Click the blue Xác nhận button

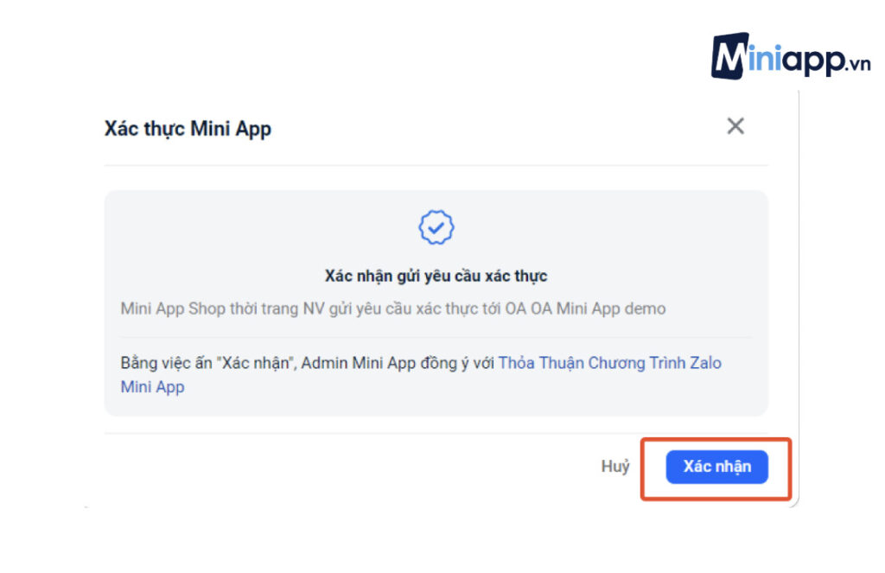pyautogui.click(x=716, y=467)
